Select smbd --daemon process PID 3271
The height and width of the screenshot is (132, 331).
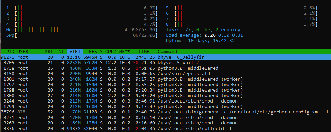point(165,117)
